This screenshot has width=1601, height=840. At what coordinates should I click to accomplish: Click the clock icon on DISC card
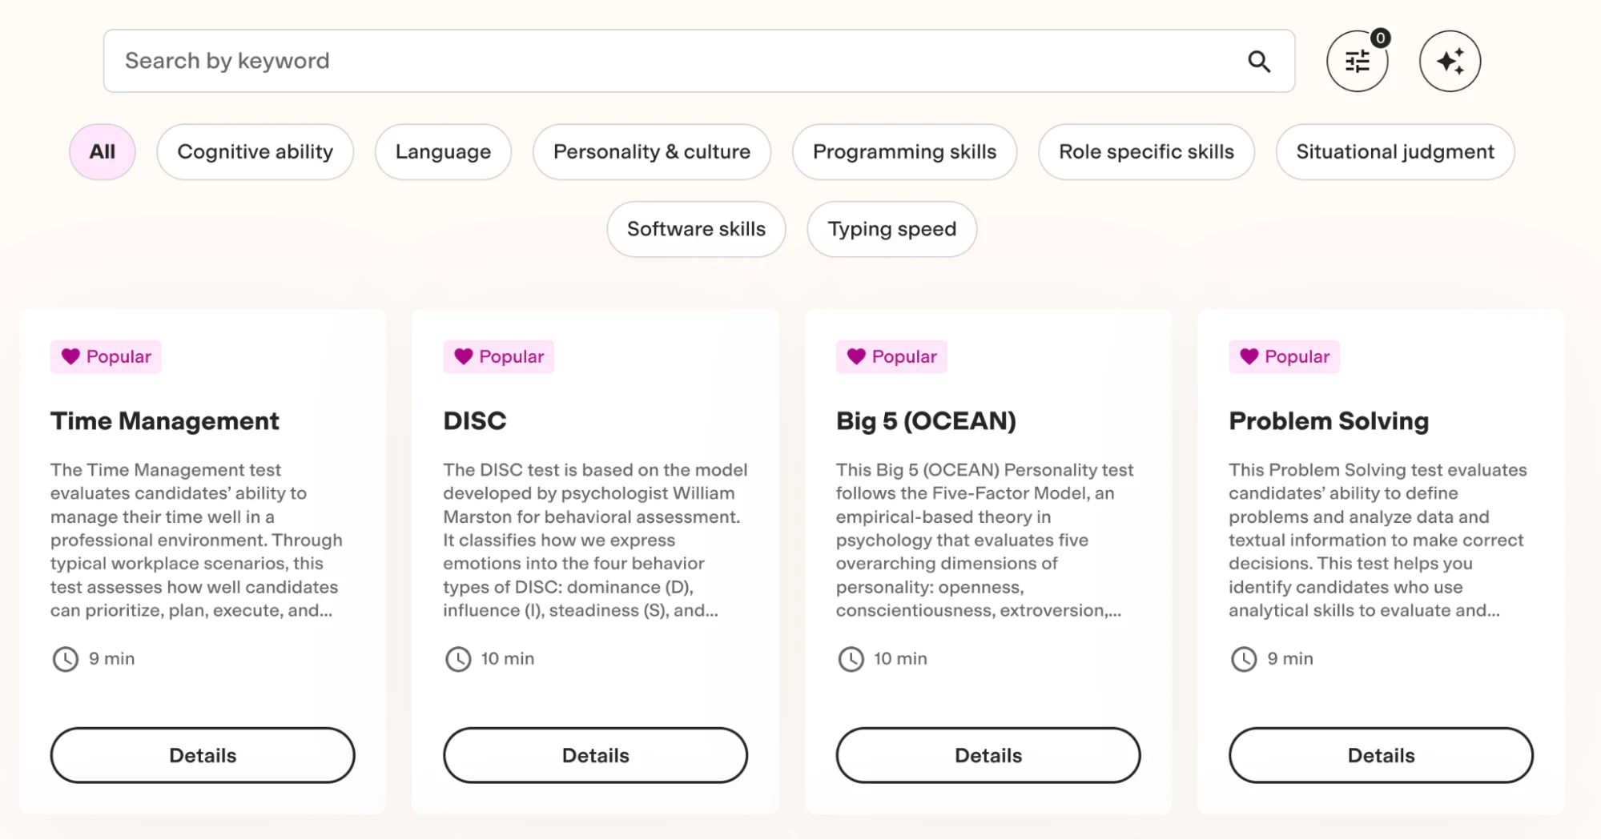(x=458, y=659)
